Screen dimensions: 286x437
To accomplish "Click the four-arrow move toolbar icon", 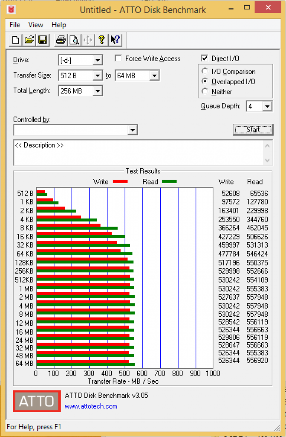I will (x=88, y=40).
